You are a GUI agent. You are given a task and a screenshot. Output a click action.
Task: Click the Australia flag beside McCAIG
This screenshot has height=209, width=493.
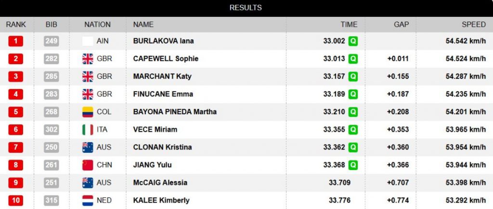[88, 183]
